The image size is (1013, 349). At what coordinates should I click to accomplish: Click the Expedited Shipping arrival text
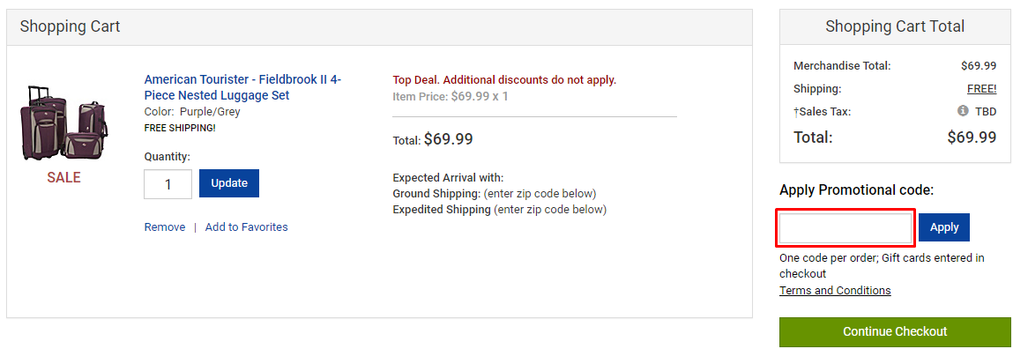499,210
